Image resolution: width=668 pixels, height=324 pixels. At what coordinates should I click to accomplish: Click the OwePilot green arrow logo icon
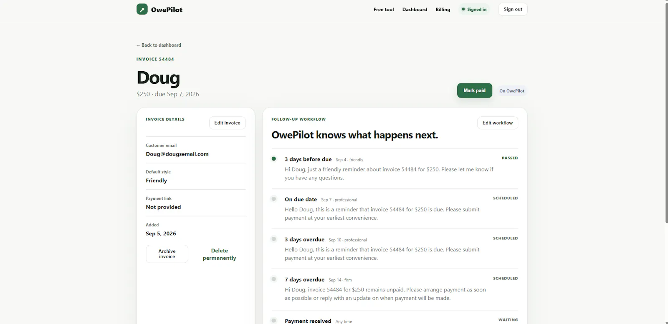point(142,9)
